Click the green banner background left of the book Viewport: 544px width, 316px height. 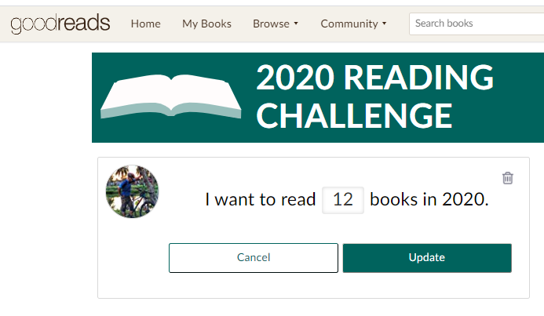tap(97, 127)
